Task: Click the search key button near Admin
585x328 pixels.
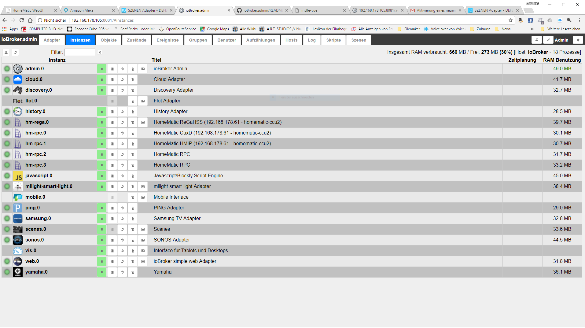Action: click(x=537, y=40)
